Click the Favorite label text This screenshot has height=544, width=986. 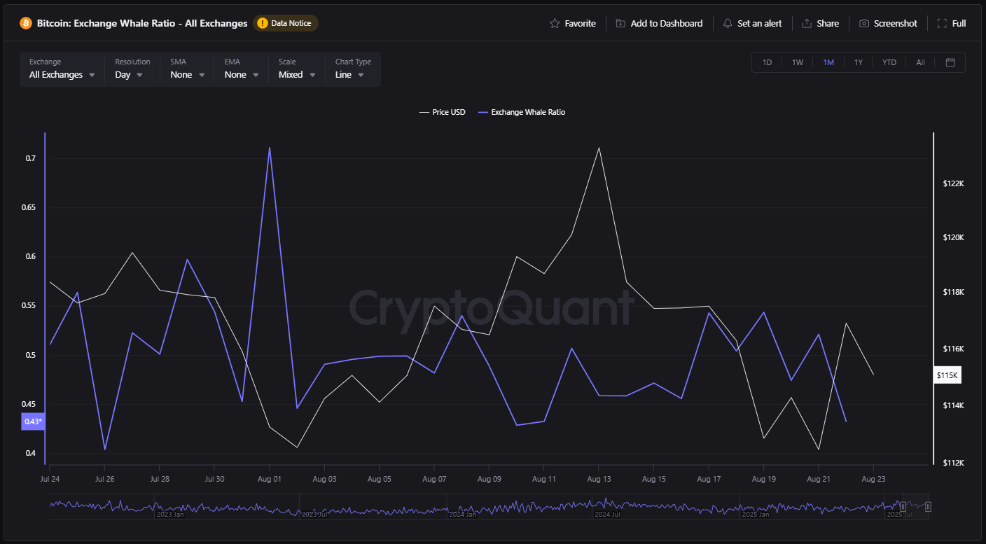[581, 23]
